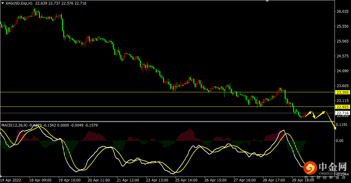Click the 26.035 price scale label
This screenshot has width=351, height=183.
pos(343,12)
